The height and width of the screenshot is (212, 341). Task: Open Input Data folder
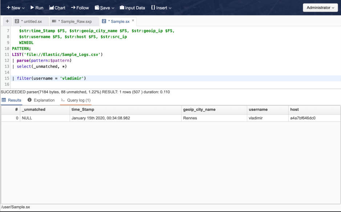(122, 8)
